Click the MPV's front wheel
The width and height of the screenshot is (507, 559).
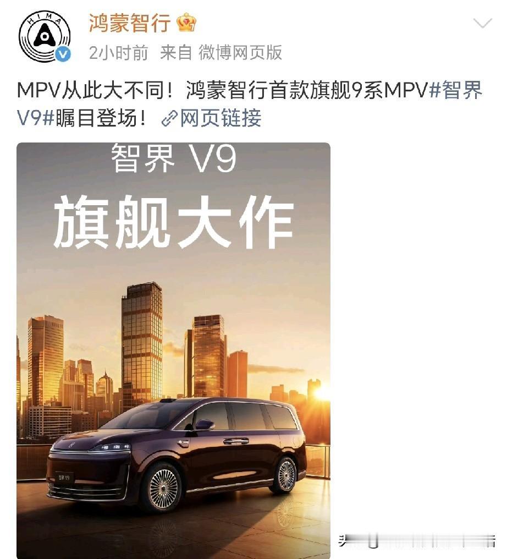(163, 486)
